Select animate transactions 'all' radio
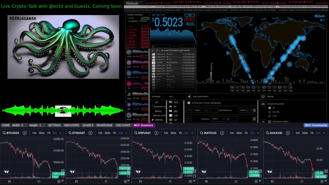The width and height of the screenshot is (329, 185). coord(270,108)
